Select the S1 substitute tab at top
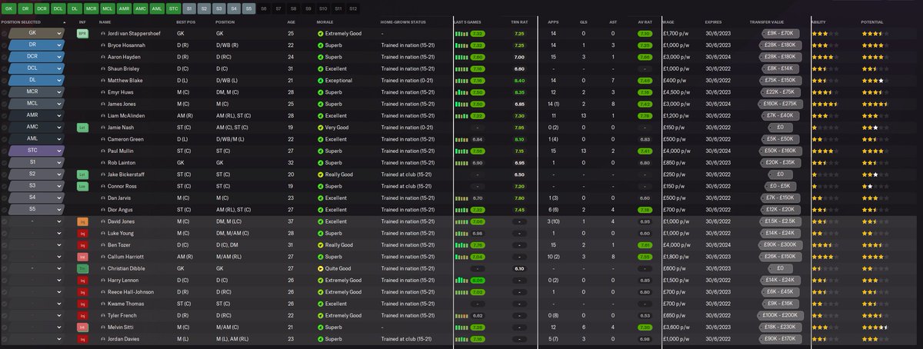 point(188,8)
